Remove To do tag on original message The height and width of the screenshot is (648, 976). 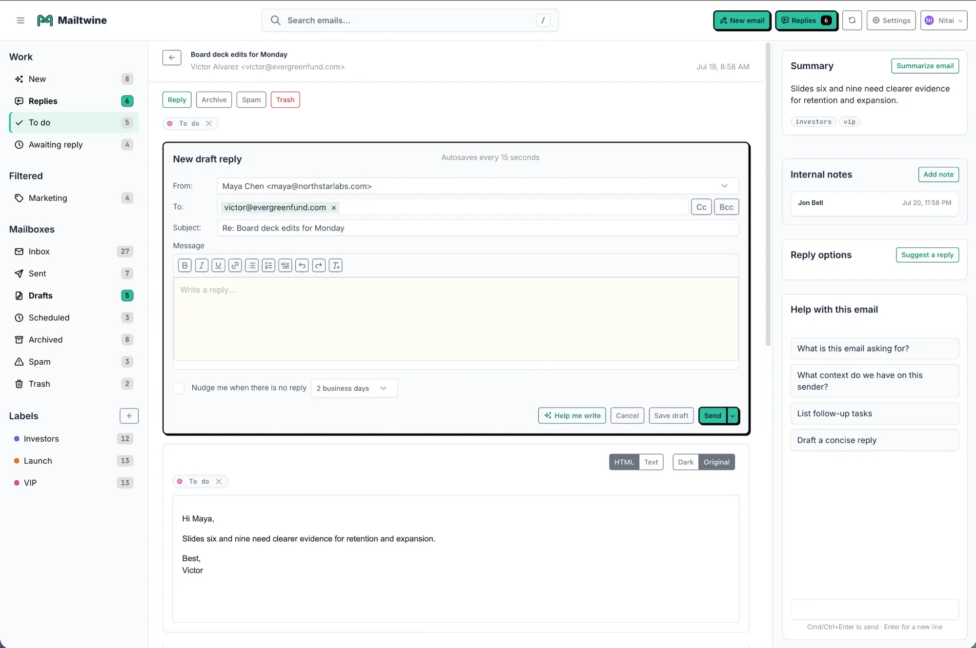[219, 481]
